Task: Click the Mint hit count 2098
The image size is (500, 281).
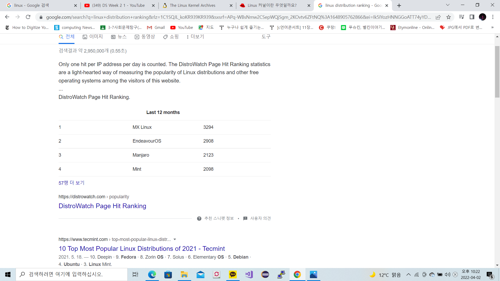Action: click(208, 169)
